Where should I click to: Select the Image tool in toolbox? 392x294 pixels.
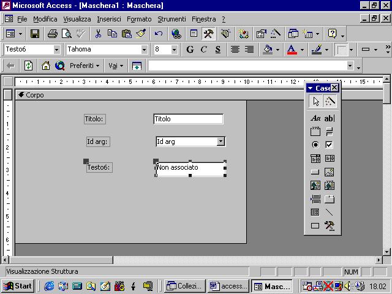point(330,172)
